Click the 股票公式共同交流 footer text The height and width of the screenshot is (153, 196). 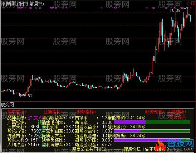pos(89,149)
